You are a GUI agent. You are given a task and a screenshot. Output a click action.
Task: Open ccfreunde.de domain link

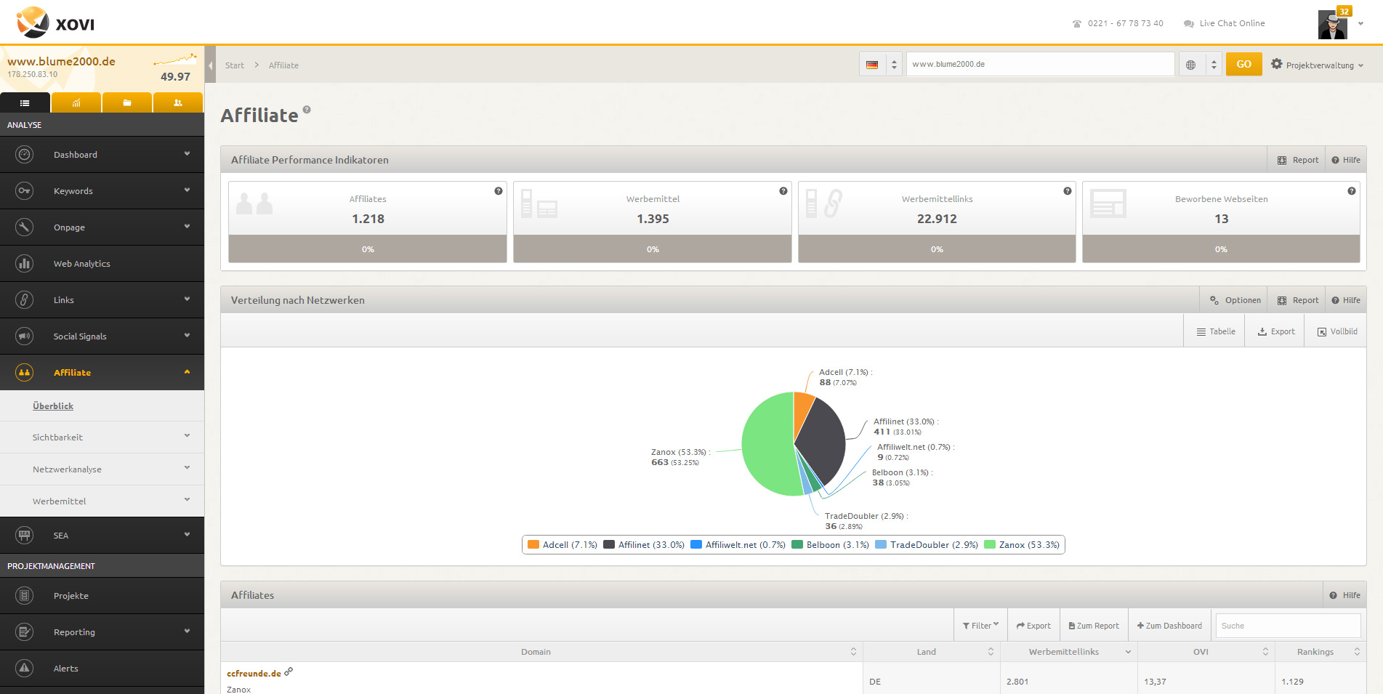click(x=254, y=674)
